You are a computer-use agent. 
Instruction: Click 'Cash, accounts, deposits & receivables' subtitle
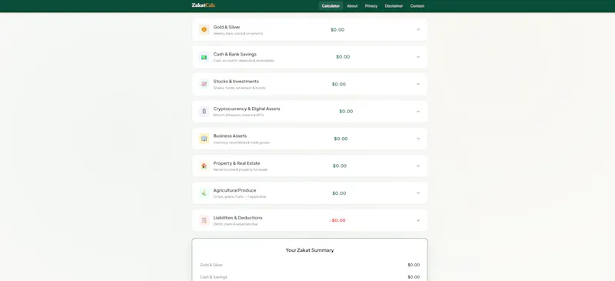point(244,61)
